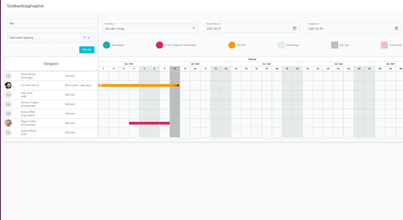The width and height of the screenshot is (403, 220).
Task: Select the teal Szabadság legend circle
Action: pos(107,45)
